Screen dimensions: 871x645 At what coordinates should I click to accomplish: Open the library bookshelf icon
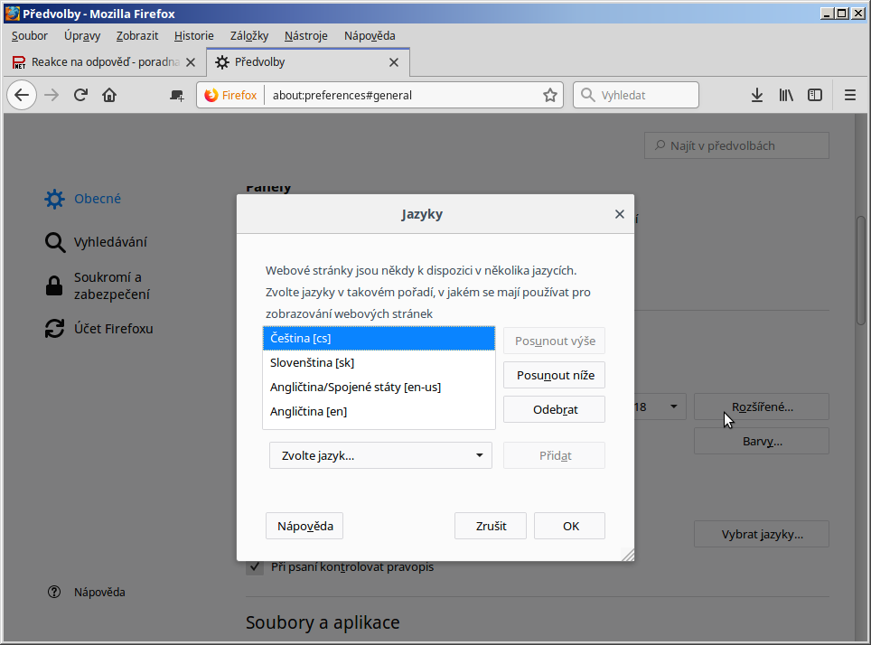pyautogui.click(x=786, y=95)
